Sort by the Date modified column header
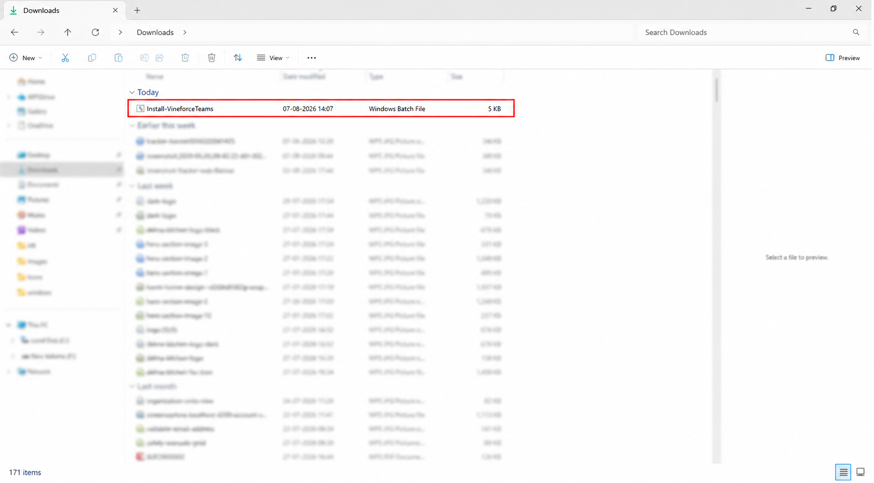874x483 pixels. click(x=304, y=77)
